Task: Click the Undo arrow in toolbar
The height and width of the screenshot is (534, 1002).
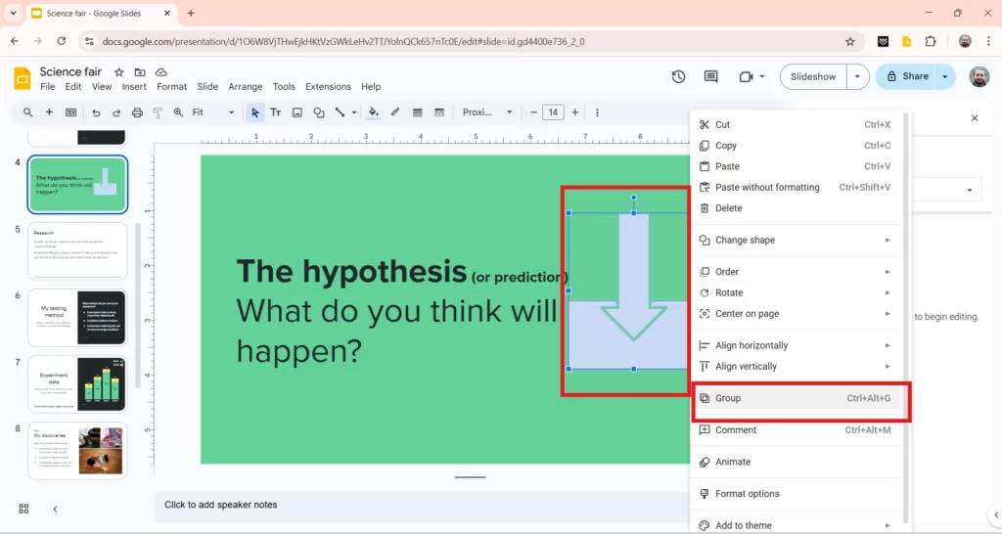Action: click(96, 112)
